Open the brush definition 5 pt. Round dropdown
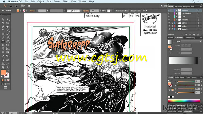This screenshot has width=203, height=114. [81, 11]
